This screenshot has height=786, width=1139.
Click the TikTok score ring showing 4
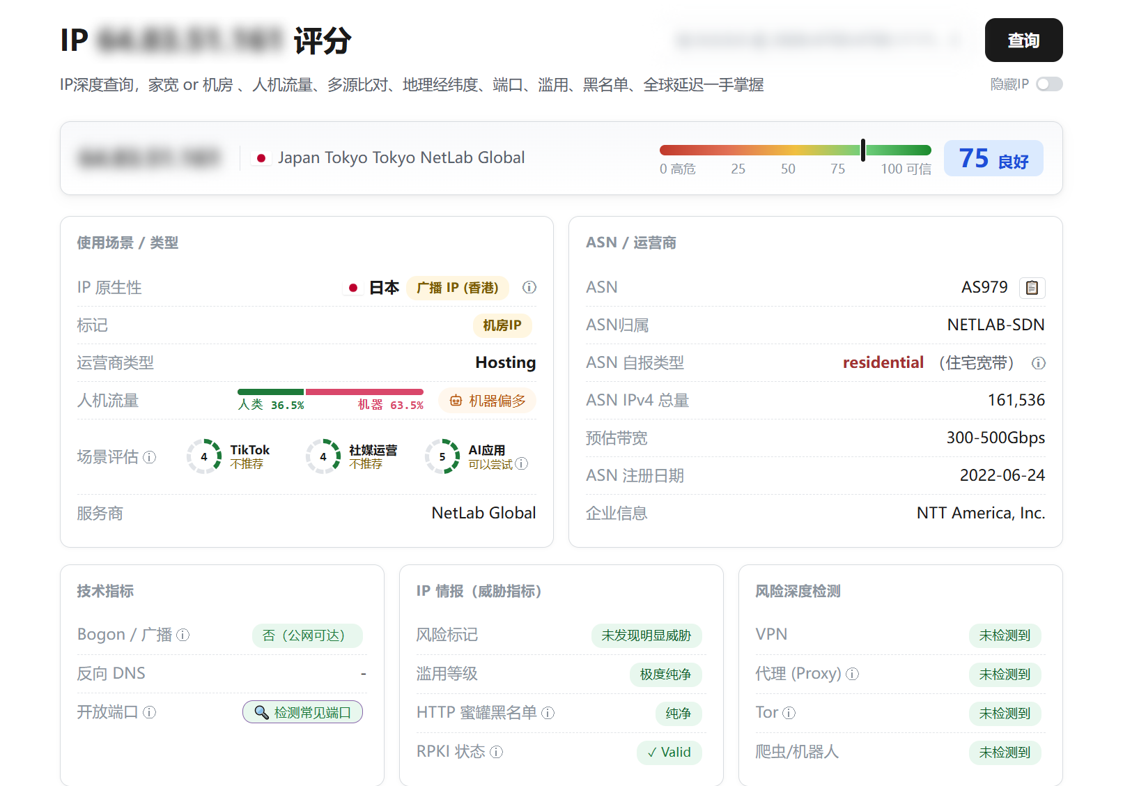pyautogui.click(x=204, y=456)
